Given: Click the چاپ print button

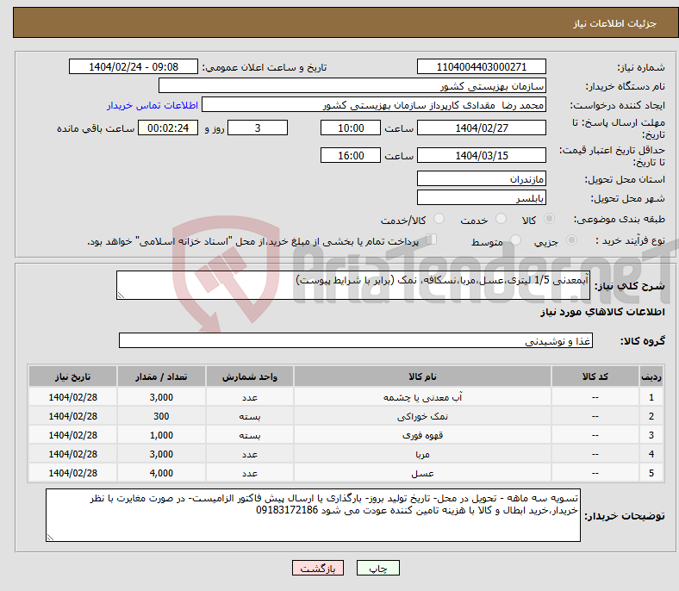Looking at the screenshot, I should coord(378,568).
